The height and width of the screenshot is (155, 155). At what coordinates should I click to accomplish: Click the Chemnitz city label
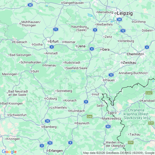(x=134, y=54)
